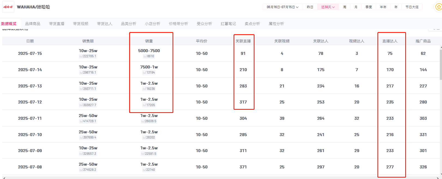Open chart icon next to 13194
Viewport: 442px width, 179px height.
pyautogui.click(x=144, y=73)
